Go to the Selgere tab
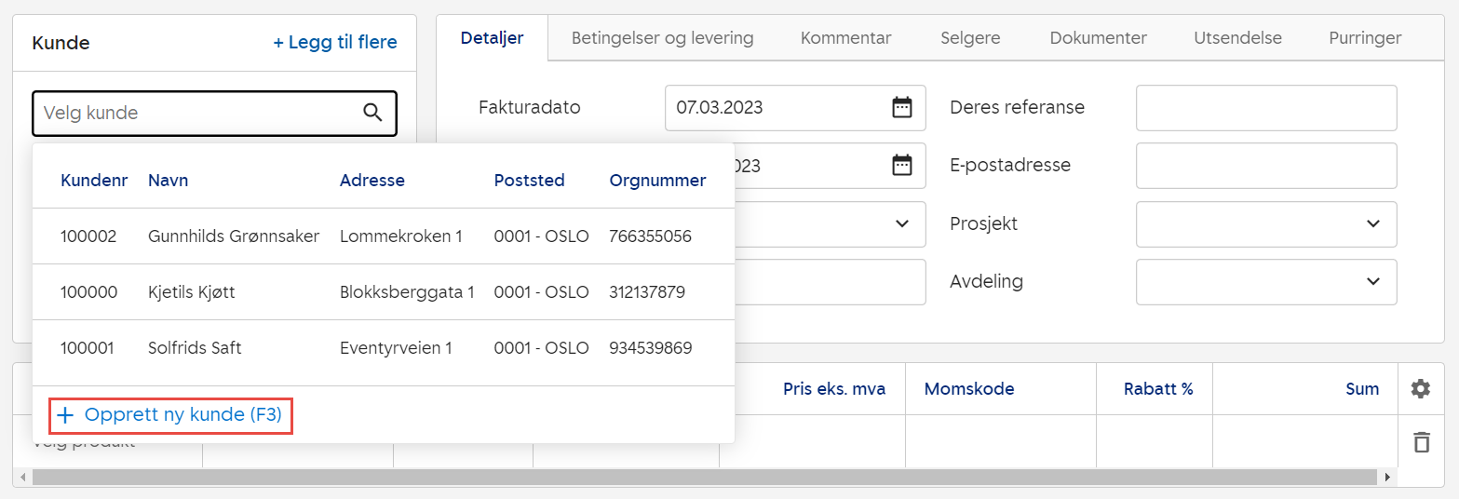Image resolution: width=1459 pixels, height=499 pixels. [x=970, y=38]
